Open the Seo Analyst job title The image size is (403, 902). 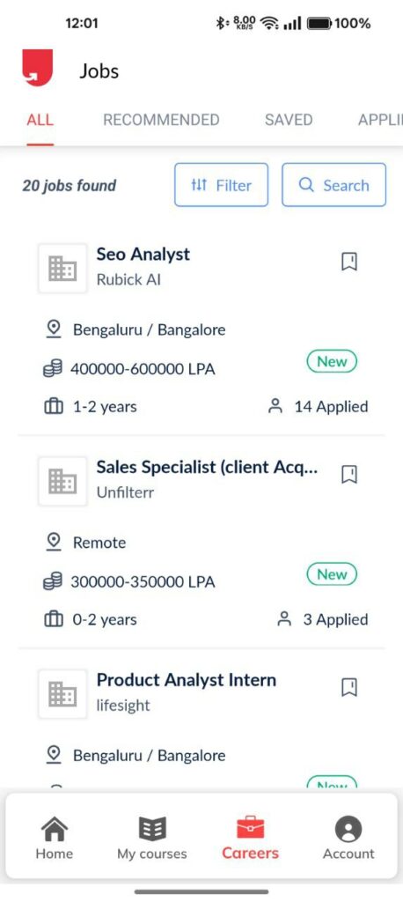click(x=143, y=255)
